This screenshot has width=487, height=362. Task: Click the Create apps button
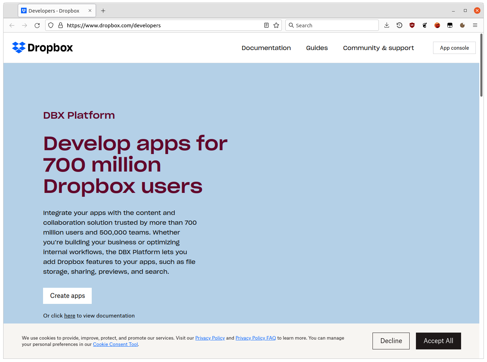(68, 296)
